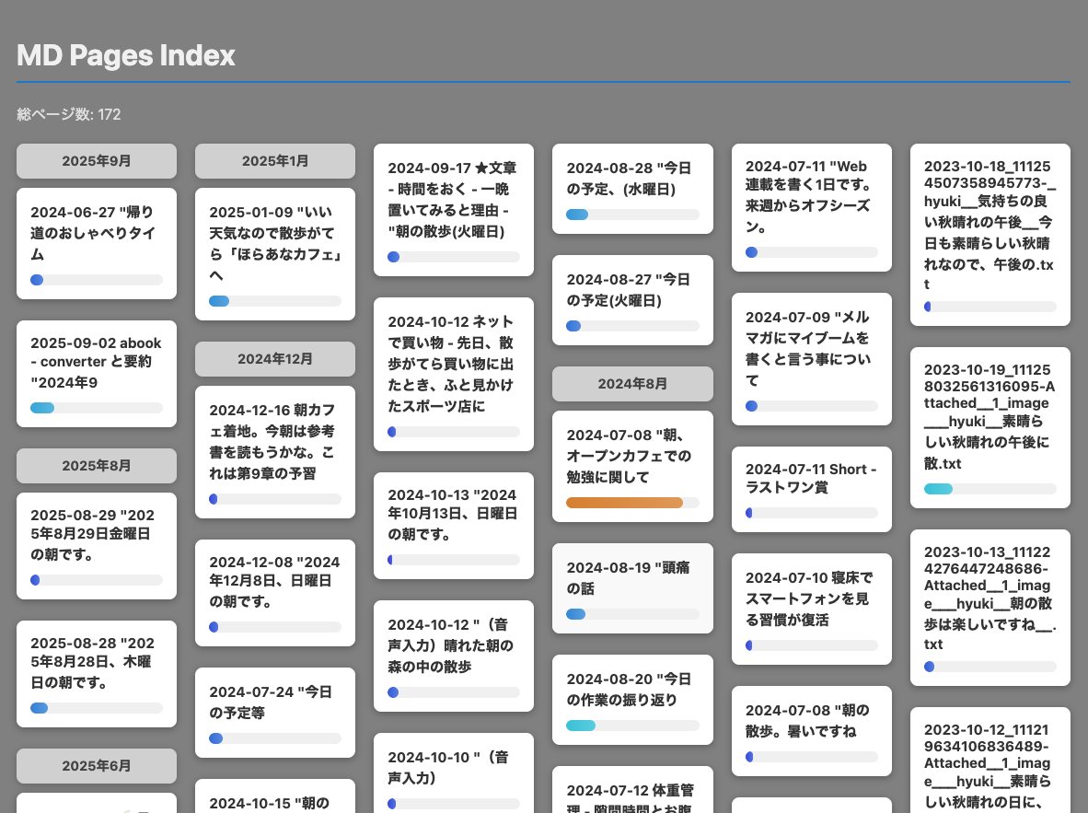Click the MD Pages Index heading
This screenshot has width=1088, height=813.
point(126,56)
